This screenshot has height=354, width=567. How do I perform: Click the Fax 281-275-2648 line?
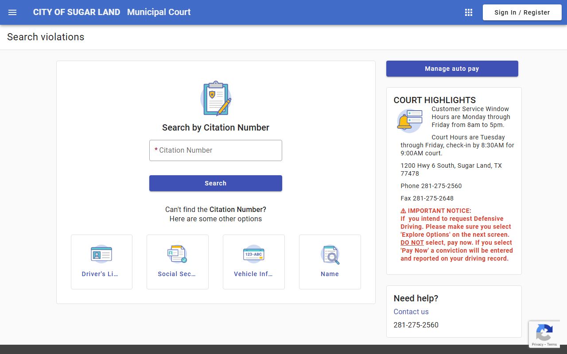click(x=427, y=198)
